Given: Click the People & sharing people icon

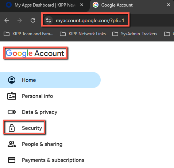Looking at the screenshot, I should (x=12, y=144).
